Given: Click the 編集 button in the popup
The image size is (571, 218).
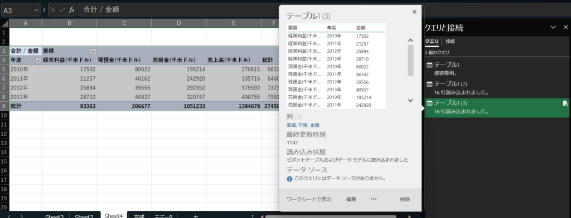Looking at the screenshot, I should 351,199.
